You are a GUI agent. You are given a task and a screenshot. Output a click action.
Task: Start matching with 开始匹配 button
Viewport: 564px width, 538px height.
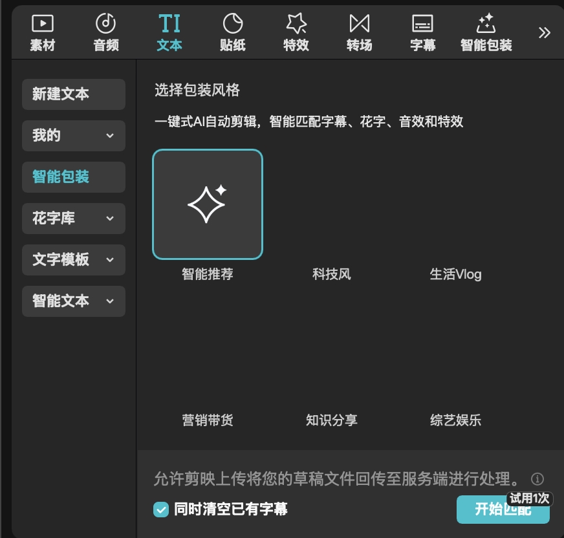point(503,510)
